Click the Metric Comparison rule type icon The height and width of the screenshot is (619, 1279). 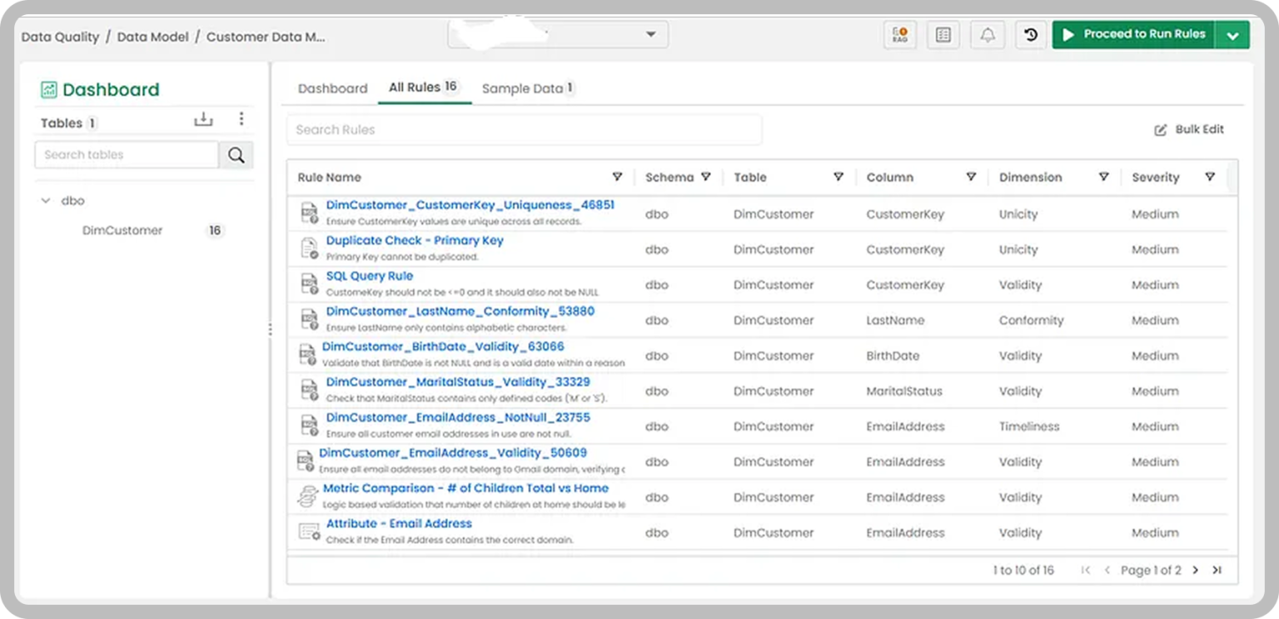tap(308, 497)
